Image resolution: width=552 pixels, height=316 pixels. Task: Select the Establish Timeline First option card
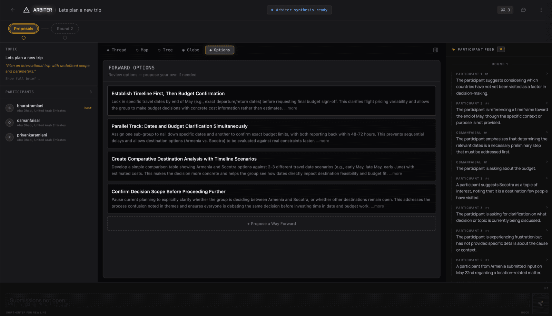[x=272, y=101]
